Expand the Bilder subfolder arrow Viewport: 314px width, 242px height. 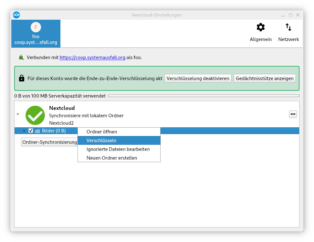click(24, 131)
